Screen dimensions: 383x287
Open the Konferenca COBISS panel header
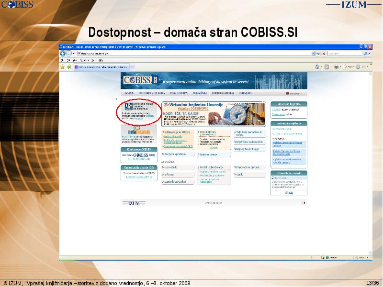coord(139,149)
